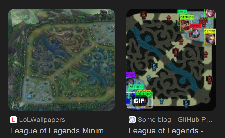Open the League of Legends Minimap result title

tap(61, 131)
